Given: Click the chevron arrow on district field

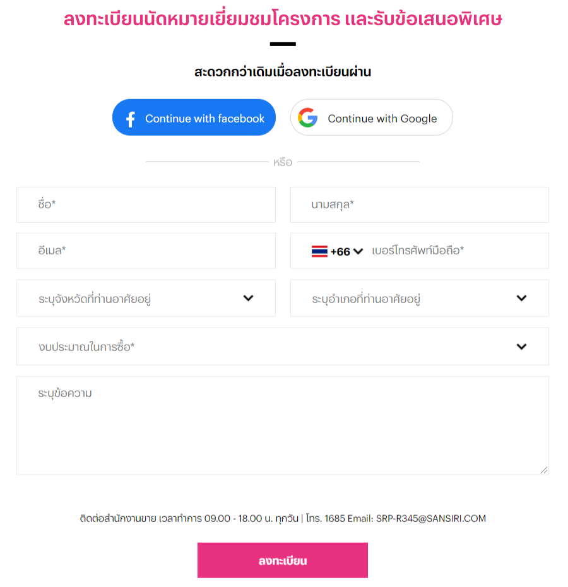Looking at the screenshot, I should (x=521, y=299).
